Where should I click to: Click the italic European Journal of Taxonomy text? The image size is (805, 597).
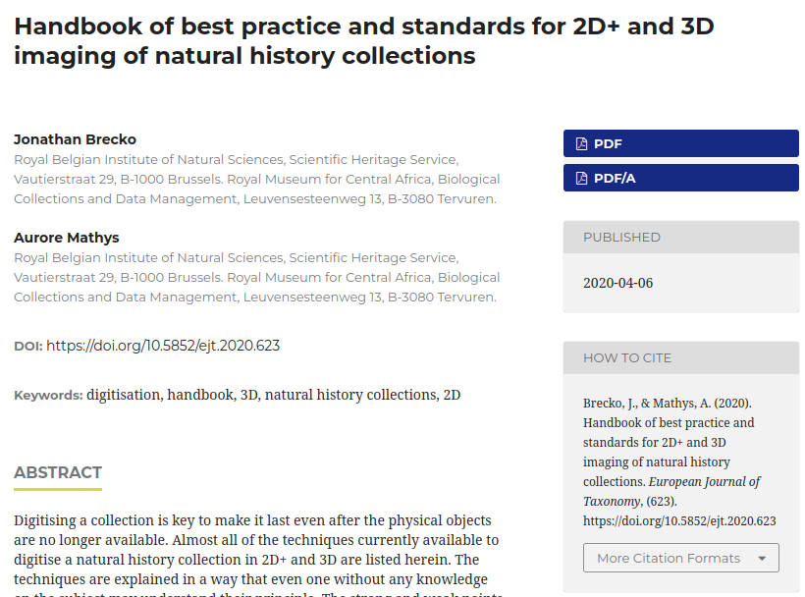tap(704, 482)
